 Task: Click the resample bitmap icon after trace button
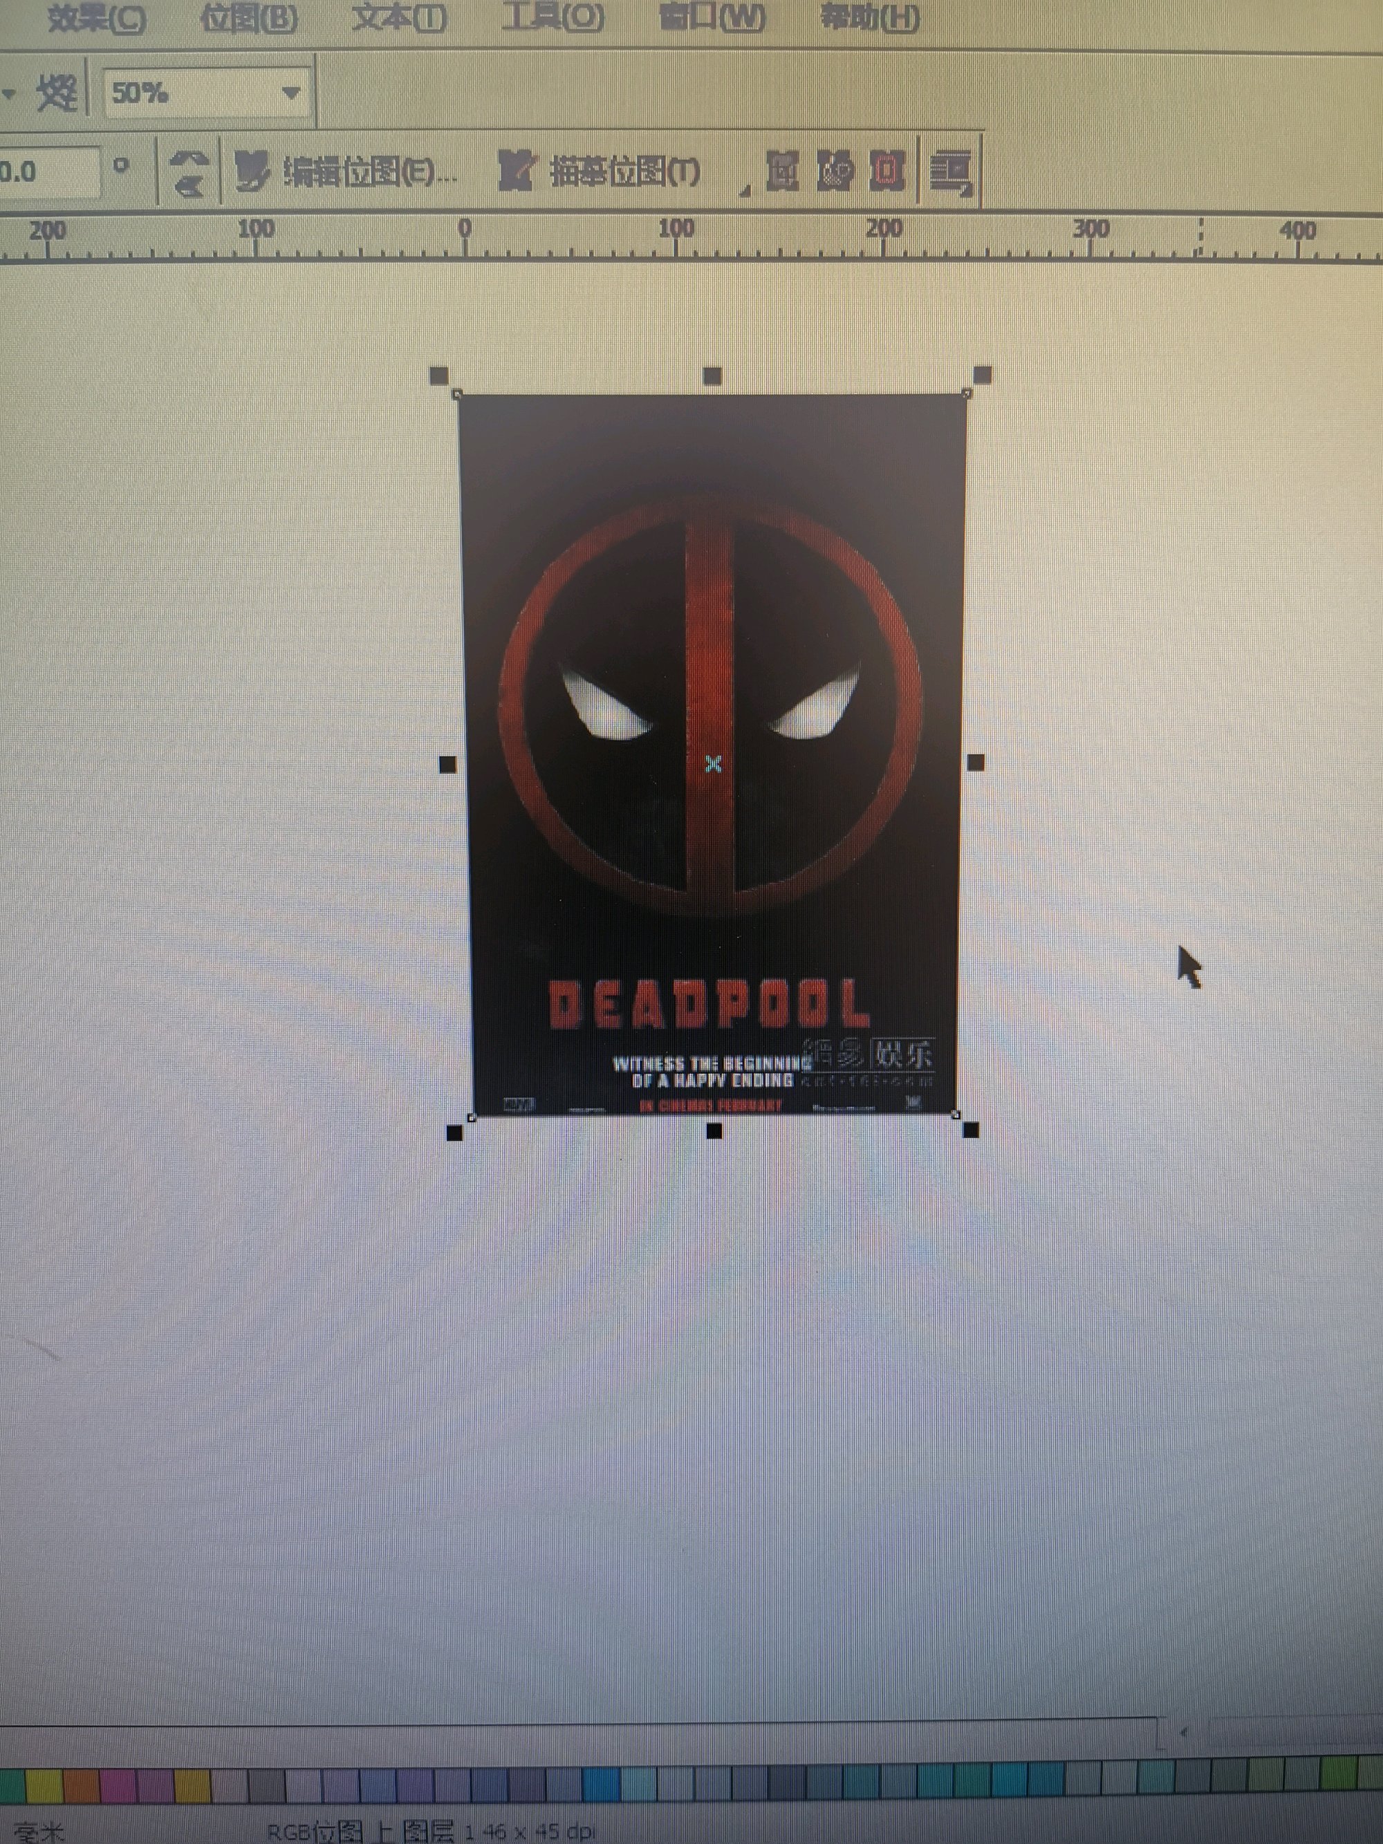(782, 170)
